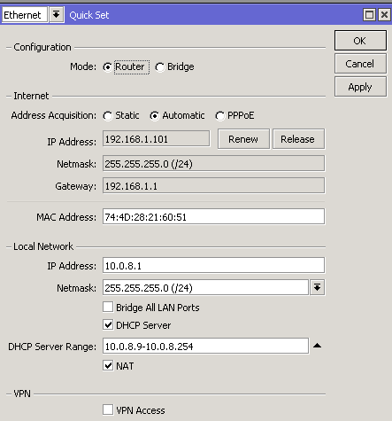
Task: Click the Internet IP Address field 192.168.1.101
Action: pos(156,139)
